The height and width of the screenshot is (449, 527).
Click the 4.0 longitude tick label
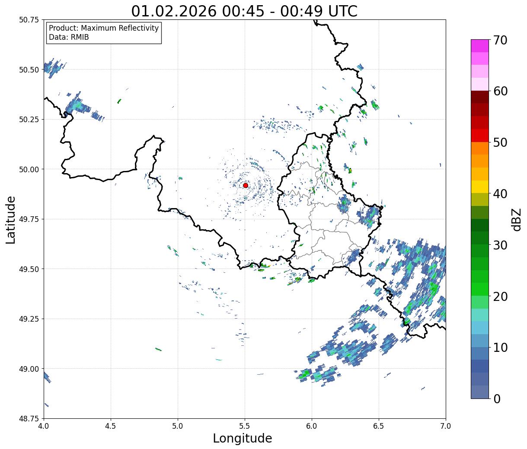point(44,426)
